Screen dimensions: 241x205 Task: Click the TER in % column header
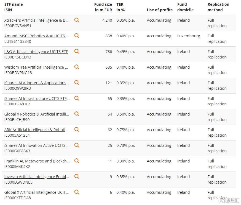click(120, 7)
